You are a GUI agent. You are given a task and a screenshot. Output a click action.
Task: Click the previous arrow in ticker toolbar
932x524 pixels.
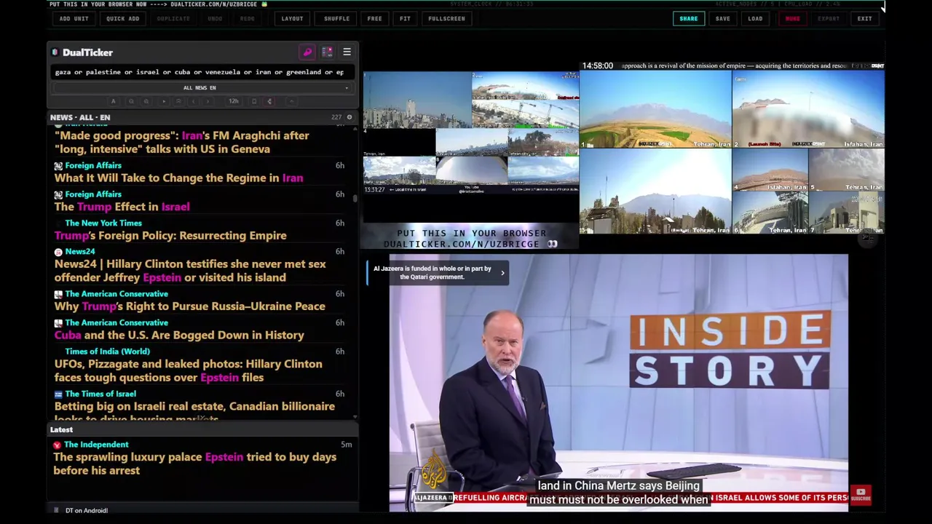pyautogui.click(x=193, y=101)
